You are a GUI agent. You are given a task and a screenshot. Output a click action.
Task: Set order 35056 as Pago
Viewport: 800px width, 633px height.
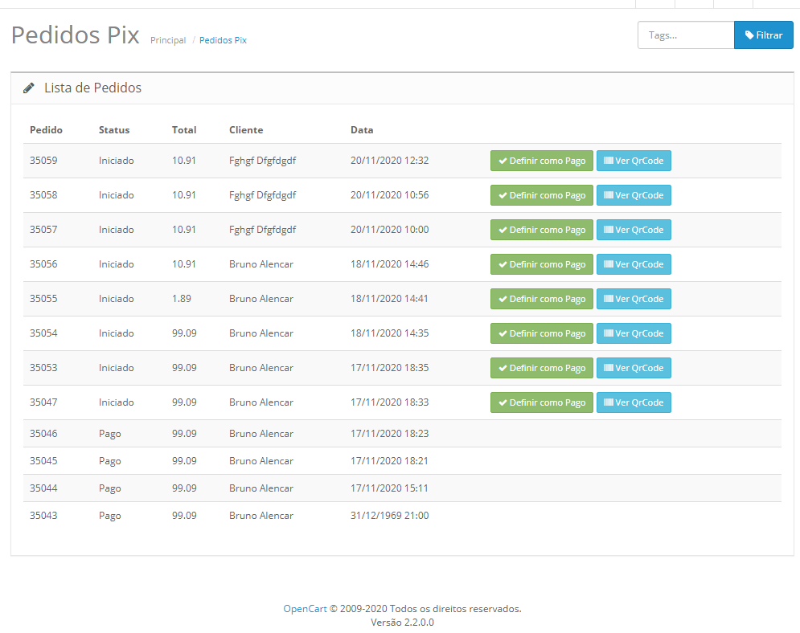[541, 264]
